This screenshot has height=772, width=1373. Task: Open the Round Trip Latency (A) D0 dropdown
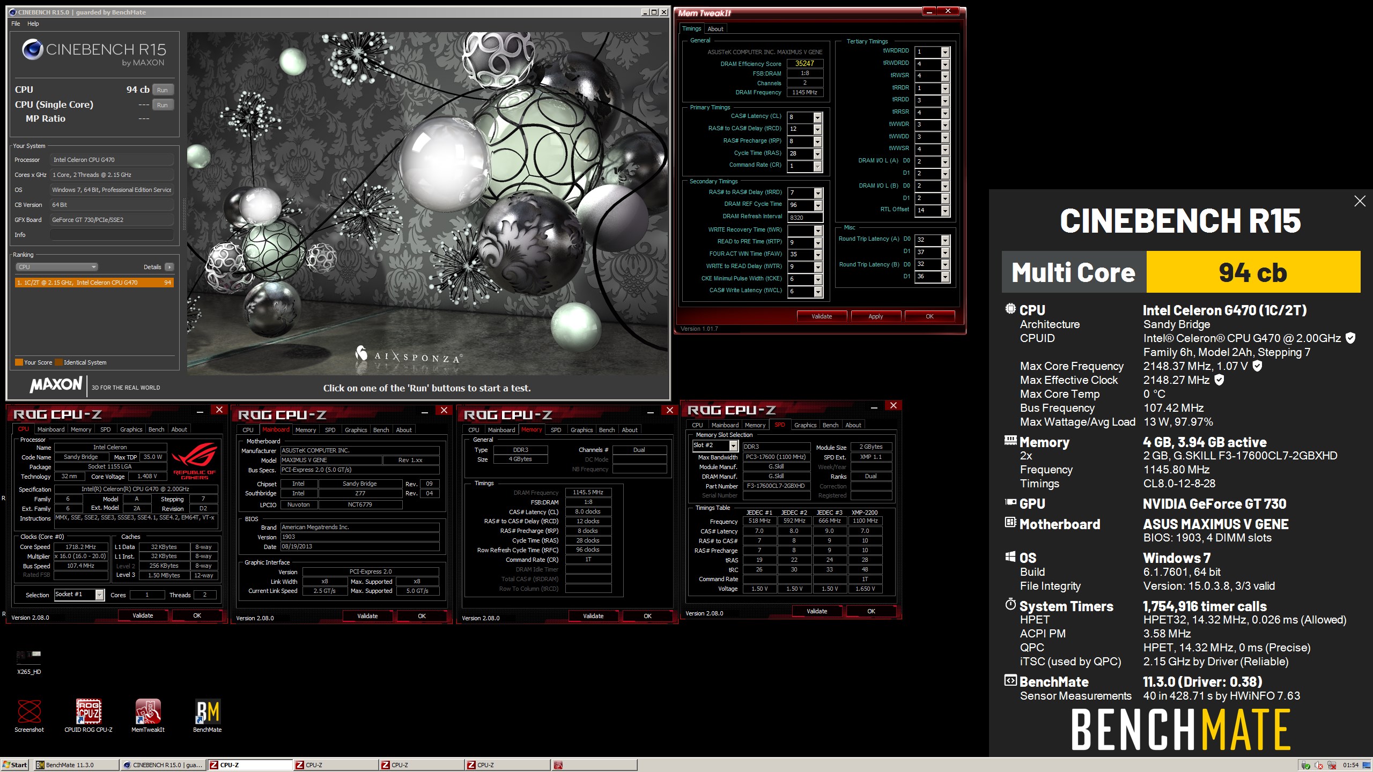[x=945, y=240]
